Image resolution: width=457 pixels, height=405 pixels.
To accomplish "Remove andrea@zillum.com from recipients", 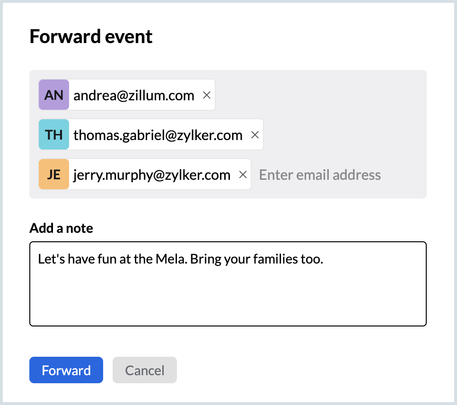I will click(206, 95).
